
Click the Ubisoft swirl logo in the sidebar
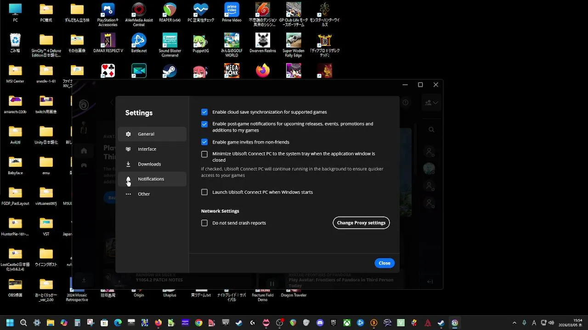84,105
